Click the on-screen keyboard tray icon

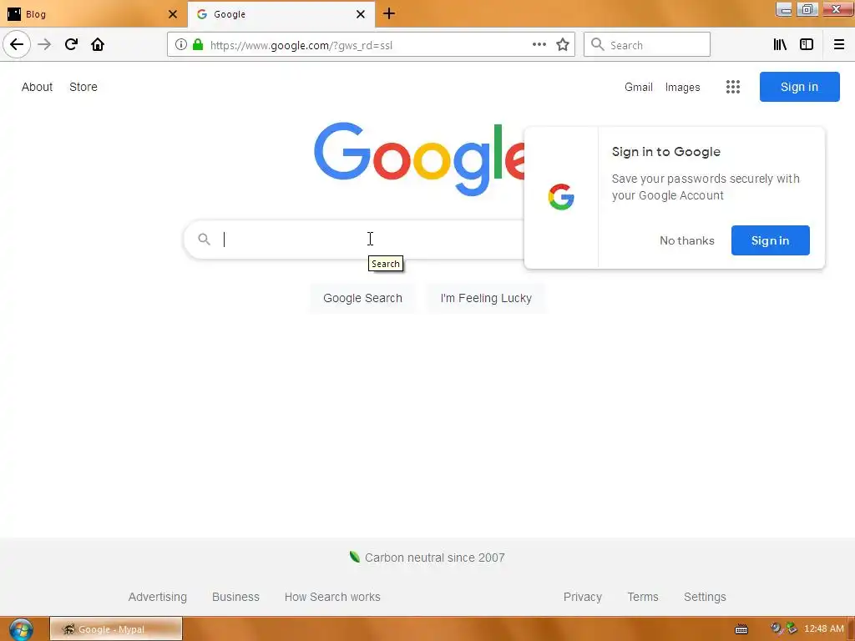tap(741, 629)
